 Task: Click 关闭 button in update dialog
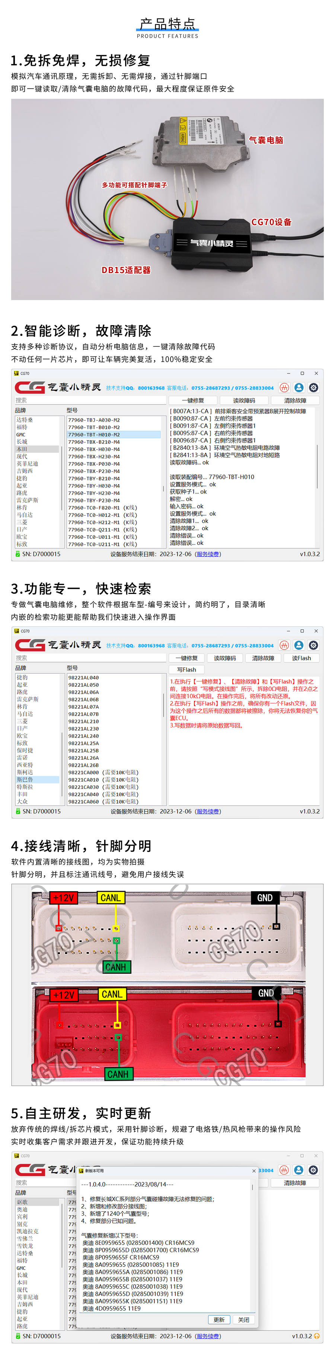coord(243,1320)
